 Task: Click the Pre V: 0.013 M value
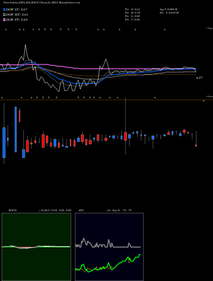(x=169, y=12)
